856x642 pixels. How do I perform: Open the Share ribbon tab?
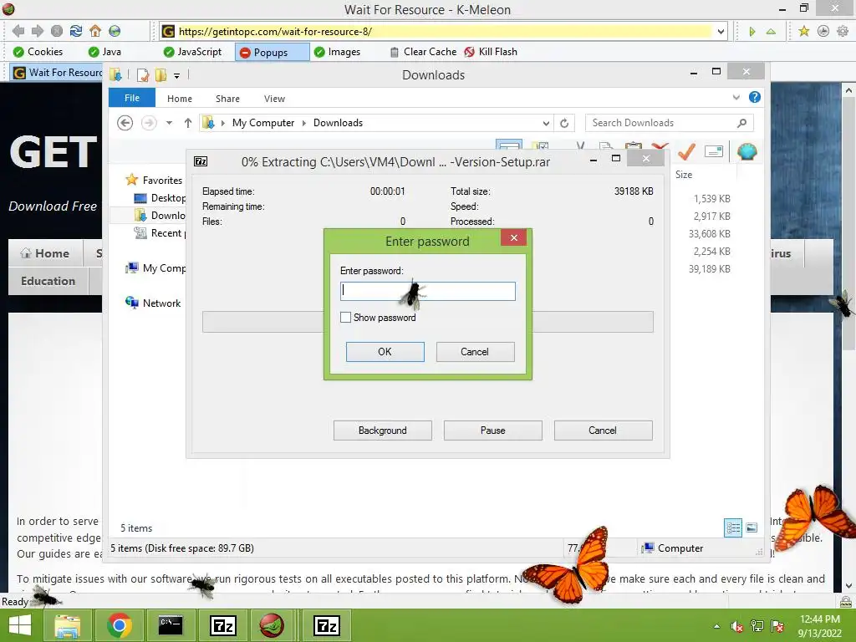(x=227, y=99)
